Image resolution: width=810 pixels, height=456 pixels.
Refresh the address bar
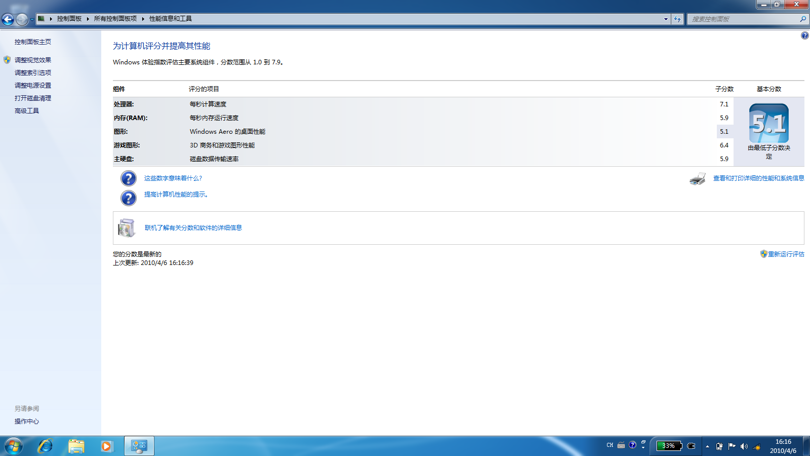coord(677,19)
